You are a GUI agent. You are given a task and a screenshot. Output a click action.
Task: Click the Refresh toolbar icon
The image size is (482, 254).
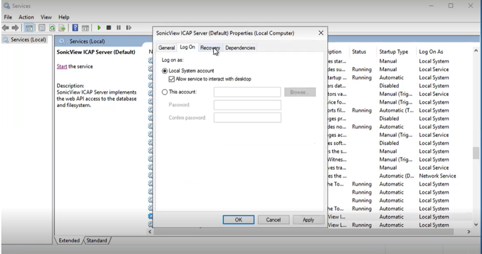pyautogui.click(x=52, y=28)
